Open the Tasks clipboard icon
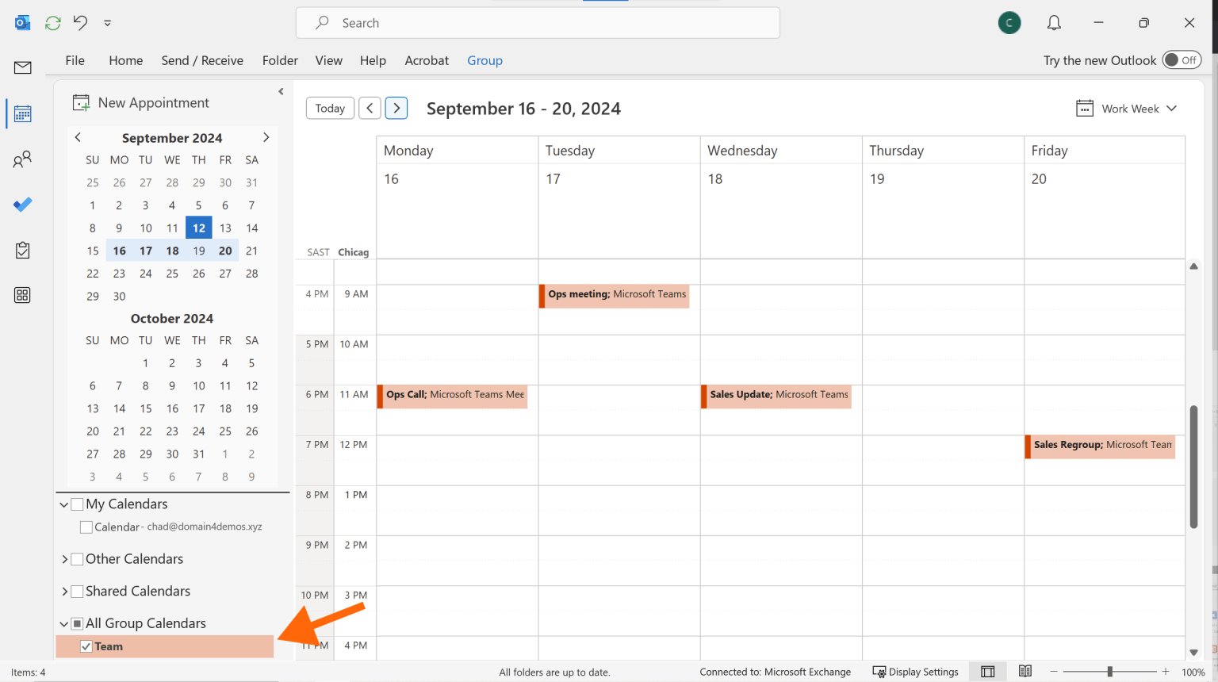The height and width of the screenshot is (682, 1218). point(22,250)
